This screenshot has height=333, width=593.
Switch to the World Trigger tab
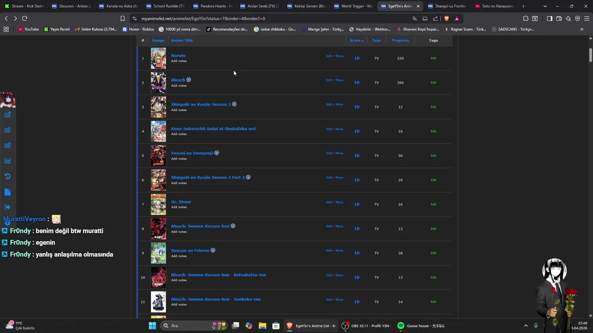353,6
